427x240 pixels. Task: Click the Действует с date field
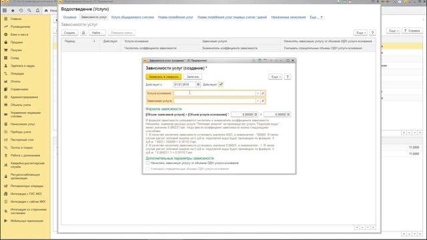point(185,85)
